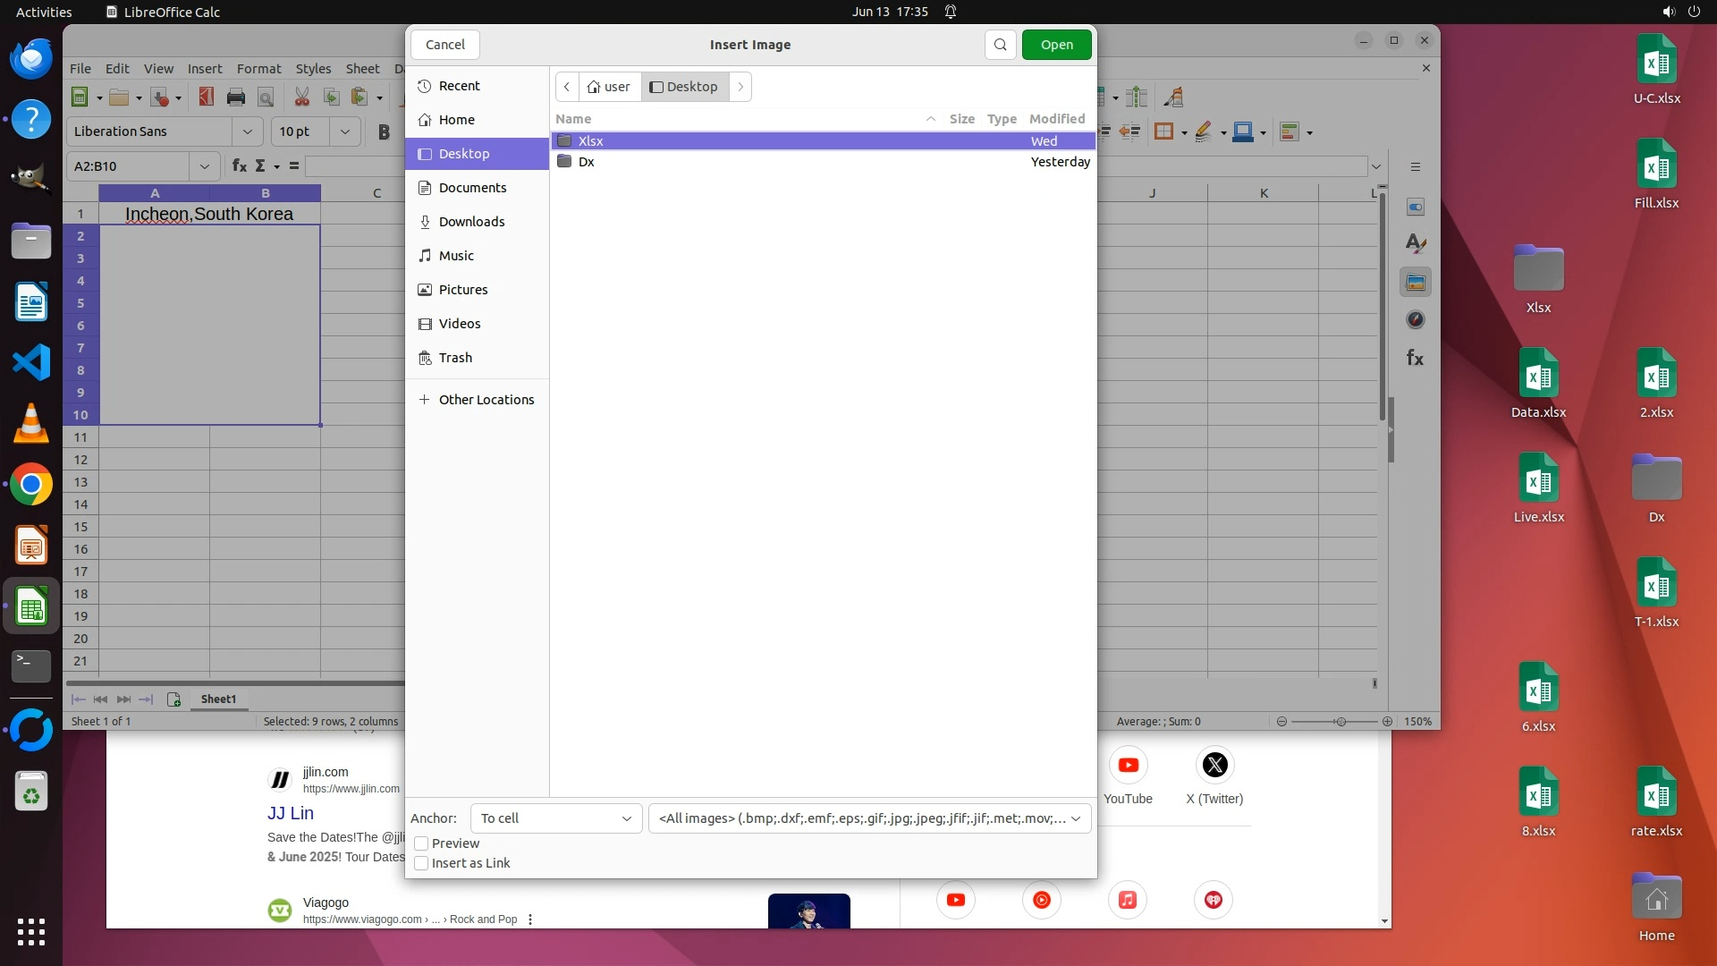Open Downloads location in dialog sidebar
The image size is (1717, 966).
(x=471, y=222)
